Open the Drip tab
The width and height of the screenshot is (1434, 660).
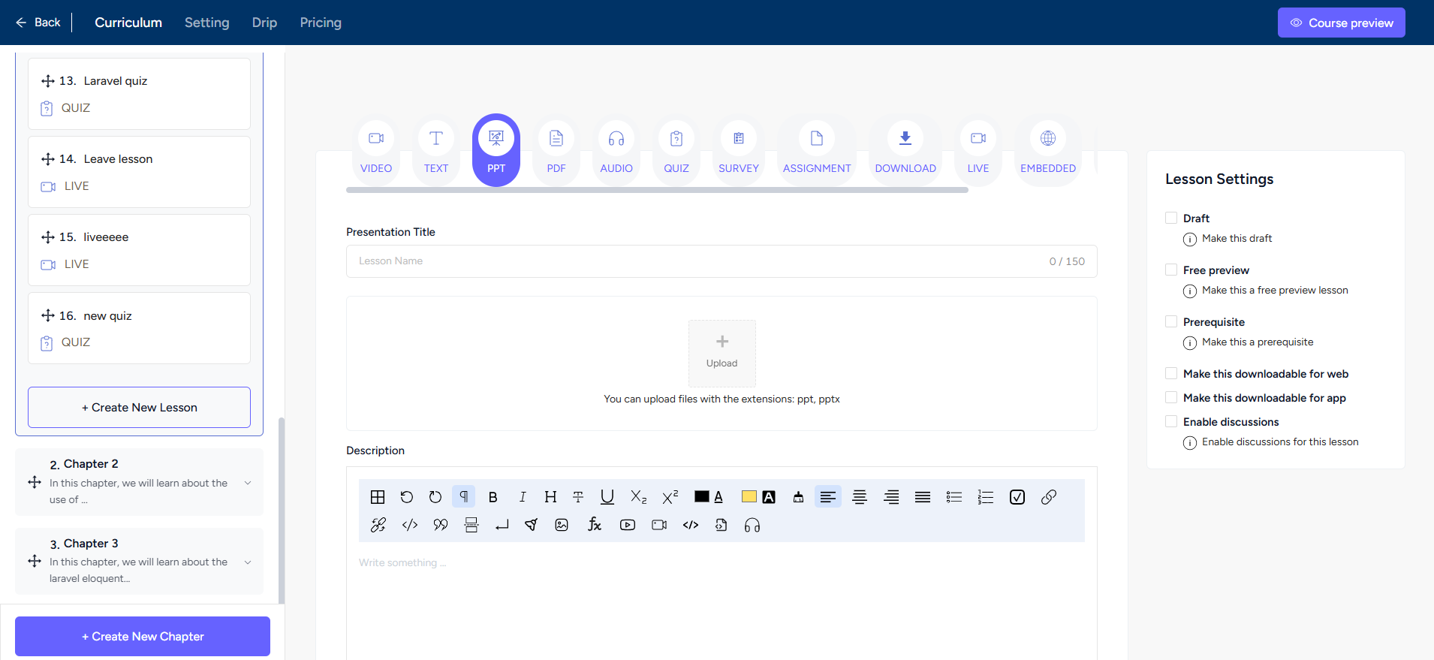click(x=264, y=23)
